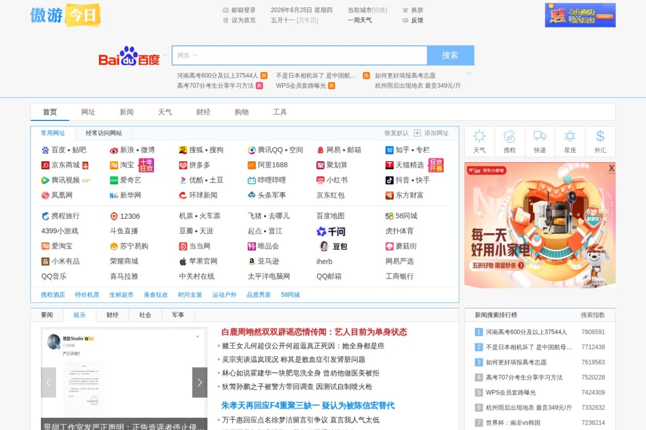The width and height of the screenshot is (646, 430).
Task: Switch to the 新闻 nav tab
Action: click(x=127, y=112)
